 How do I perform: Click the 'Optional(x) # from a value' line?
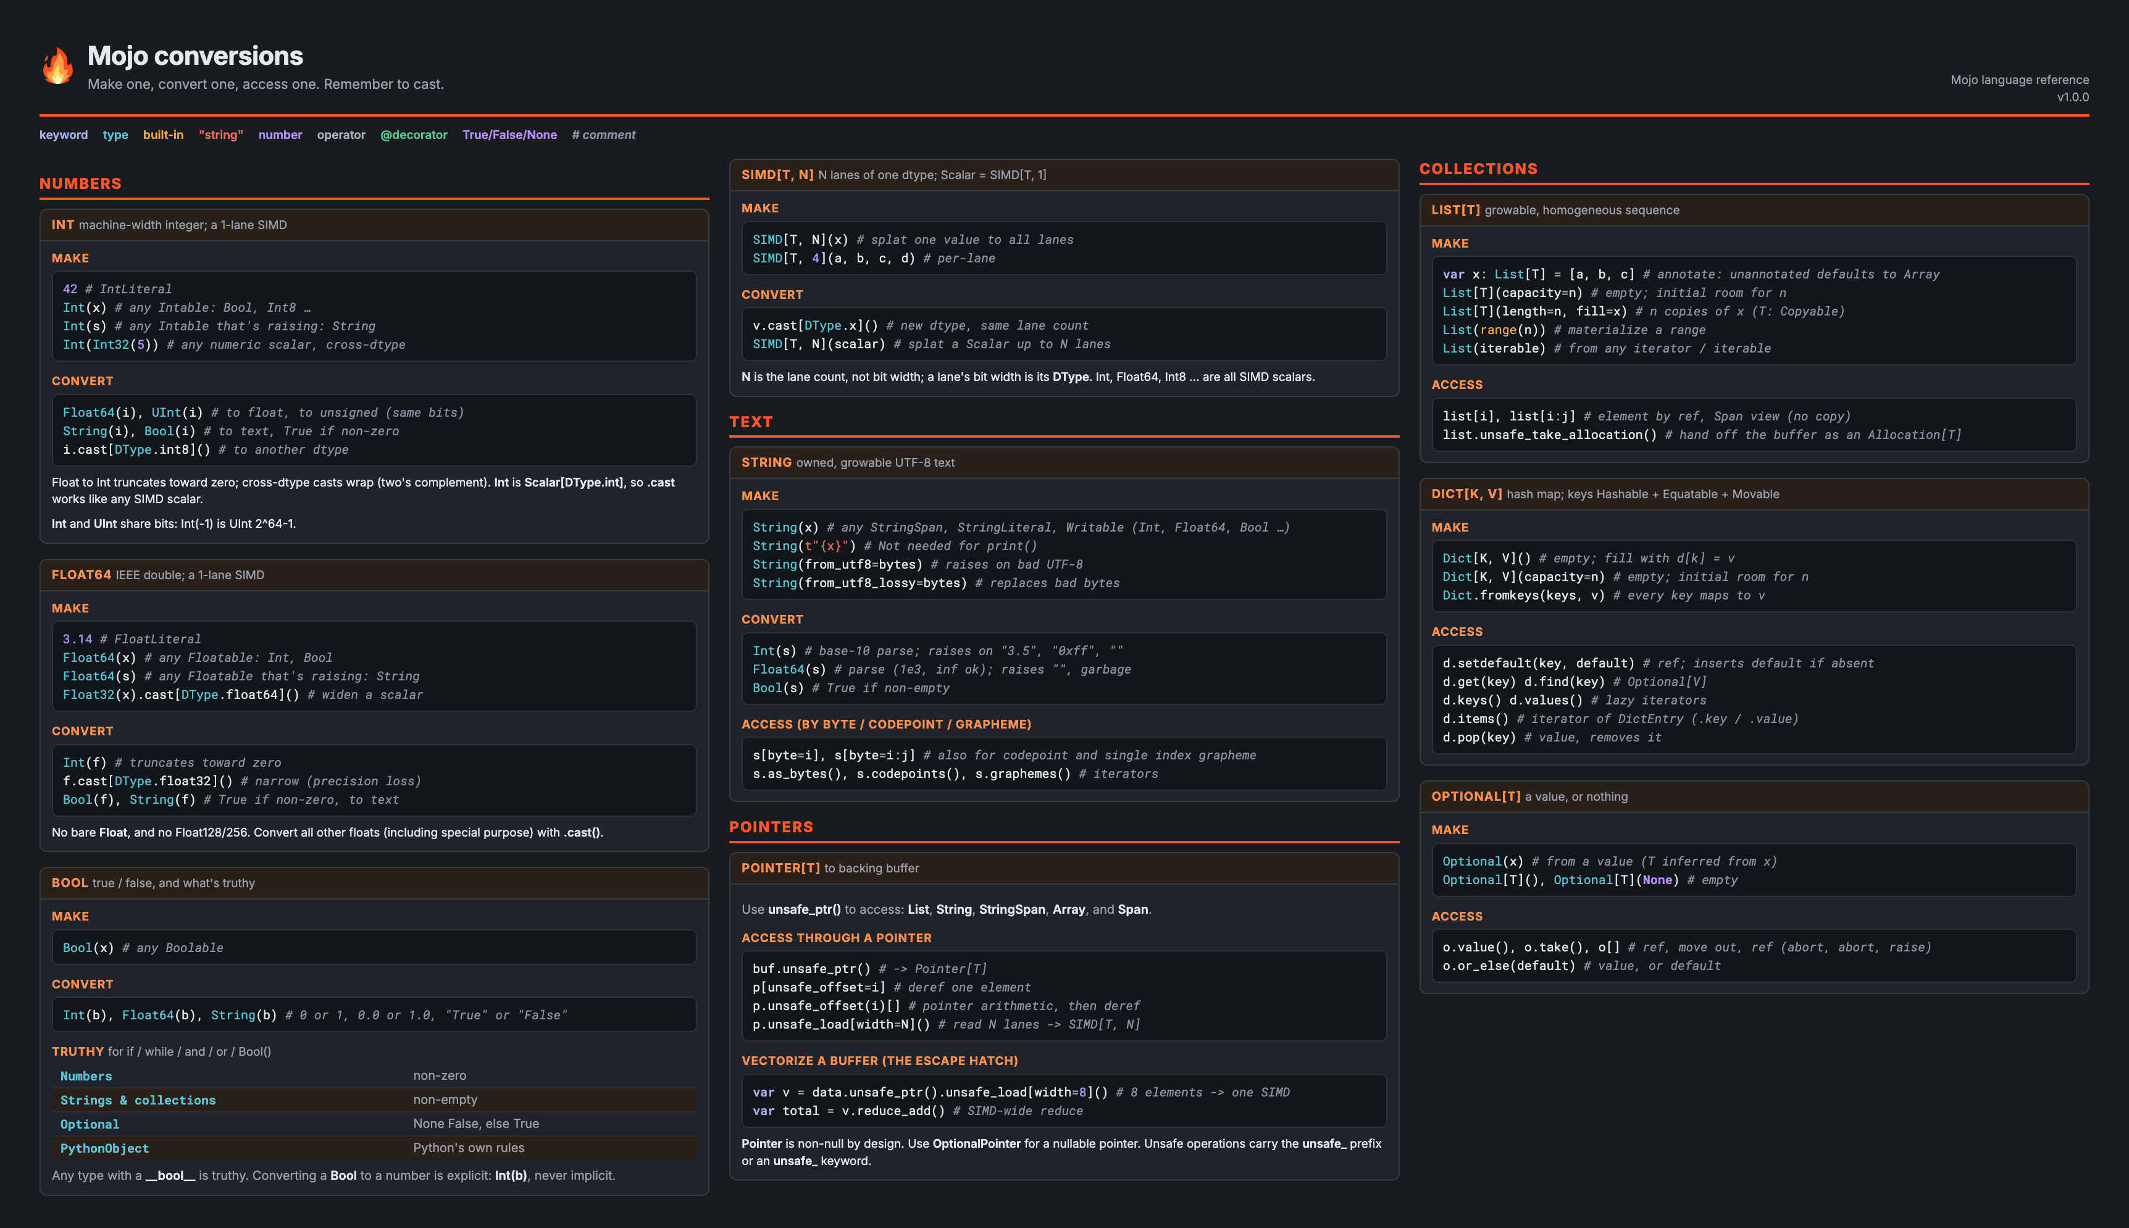(1609, 862)
